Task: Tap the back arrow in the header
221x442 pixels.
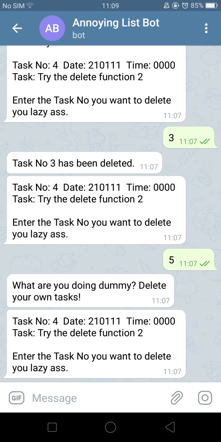Action: pos(17,28)
